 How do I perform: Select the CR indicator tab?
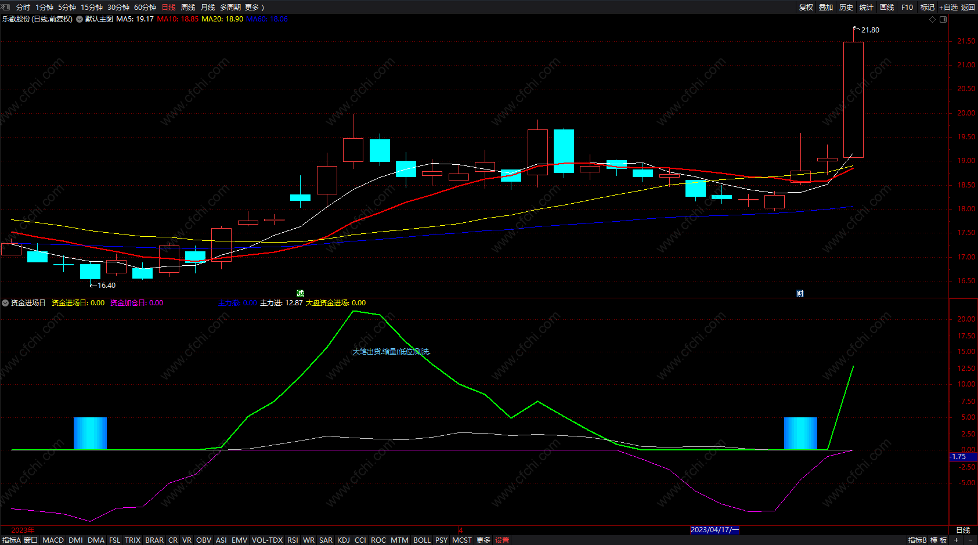pos(173,540)
